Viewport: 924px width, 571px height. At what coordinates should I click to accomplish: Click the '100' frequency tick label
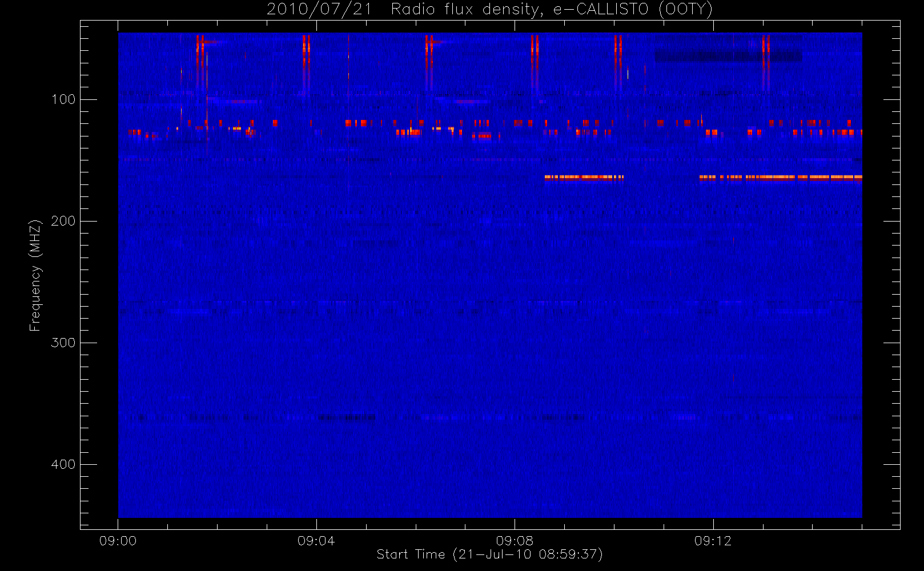pyautogui.click(x=63, y=99)
